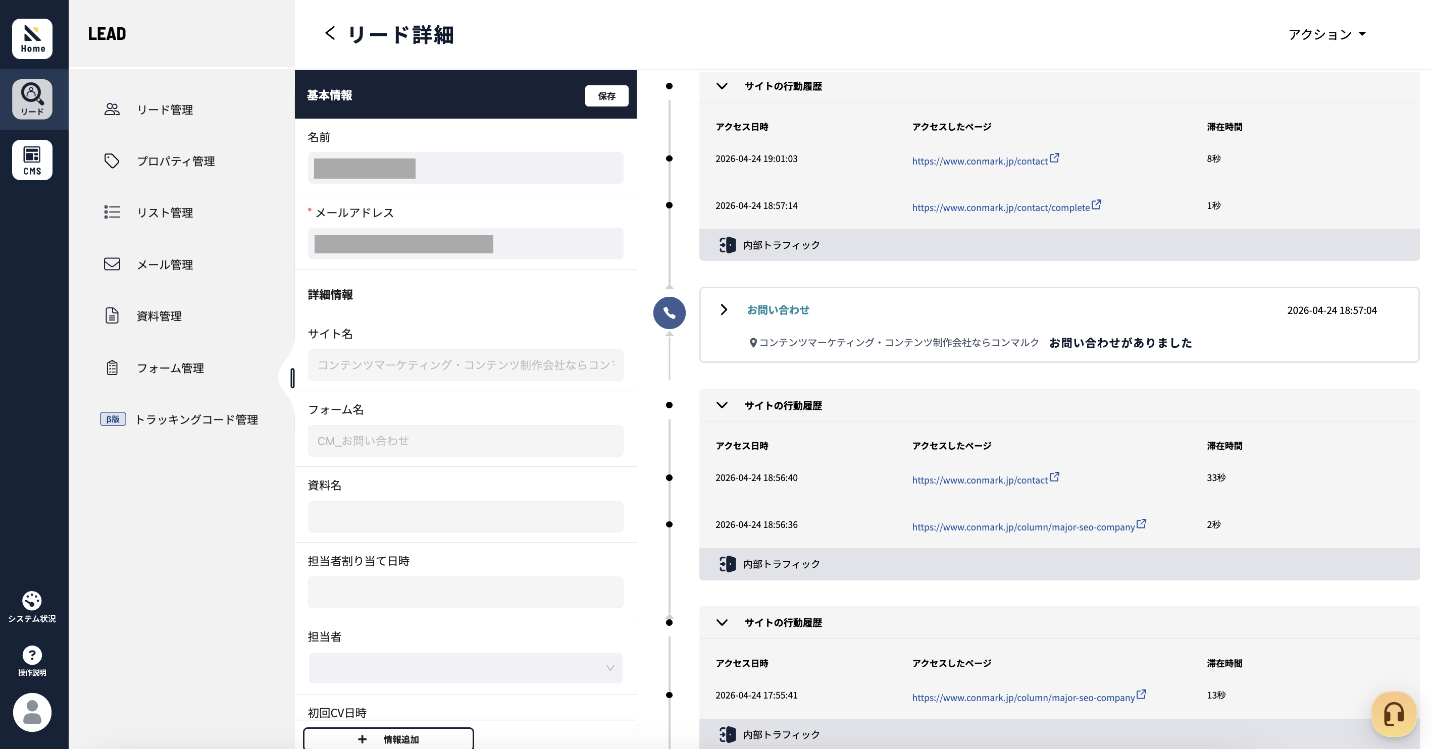Click the 資料名 field

465,517
